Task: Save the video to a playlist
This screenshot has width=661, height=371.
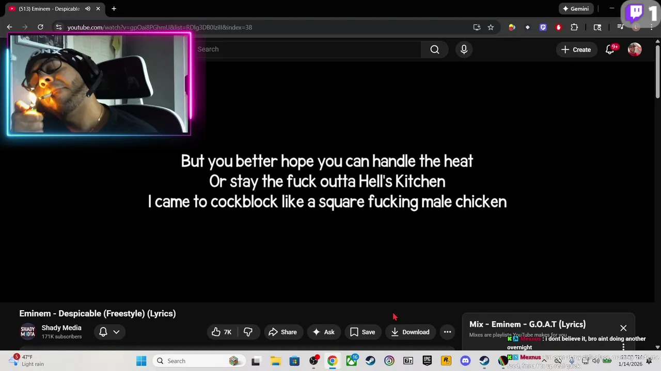Action: pos(363,332)
